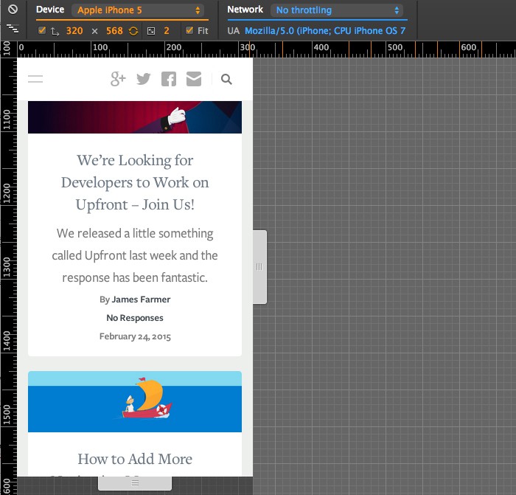Screen dimensions: 516x495
Task: Edit the device pixel ratio value 2
Action: point(167,31)
